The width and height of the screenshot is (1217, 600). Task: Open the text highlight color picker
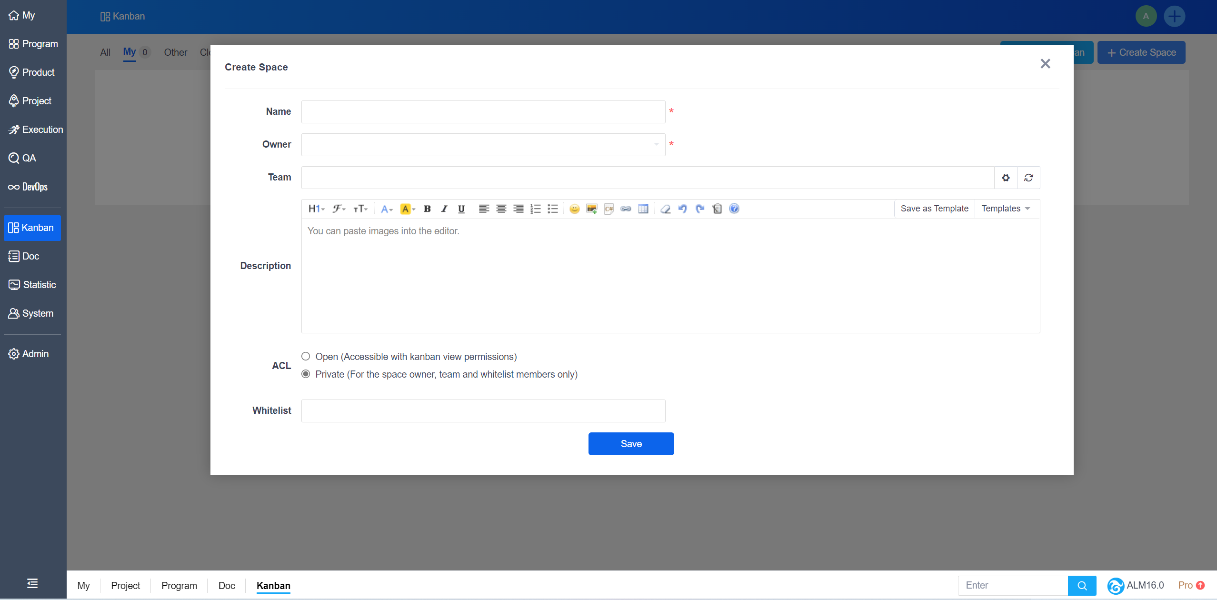tap(408, 209)
